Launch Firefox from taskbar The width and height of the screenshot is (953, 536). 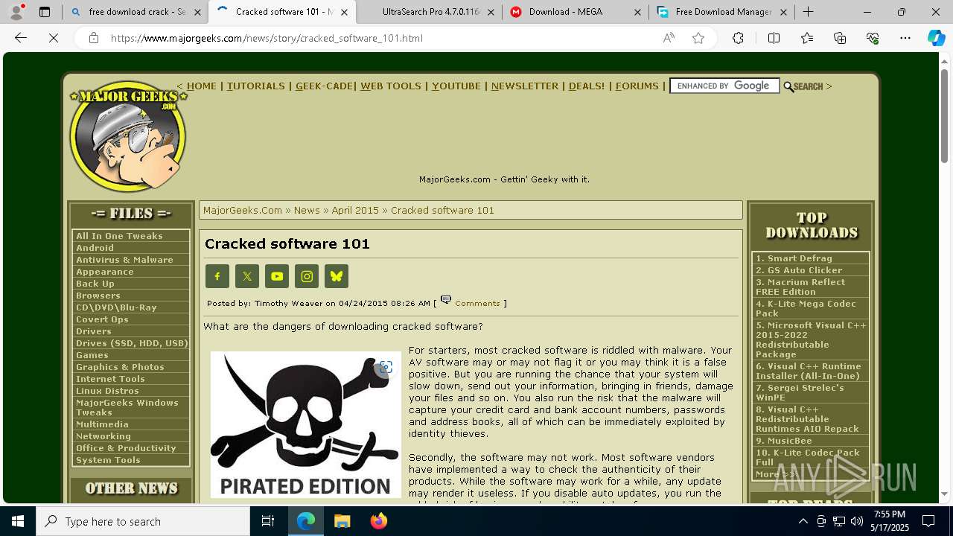pos(378,521)
